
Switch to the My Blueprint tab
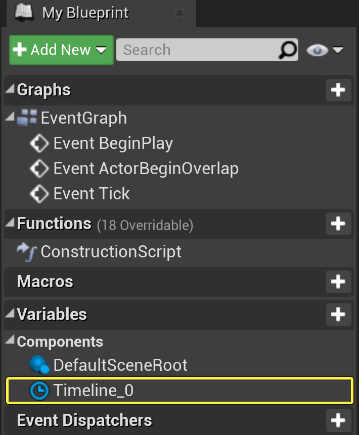[85, 13]
